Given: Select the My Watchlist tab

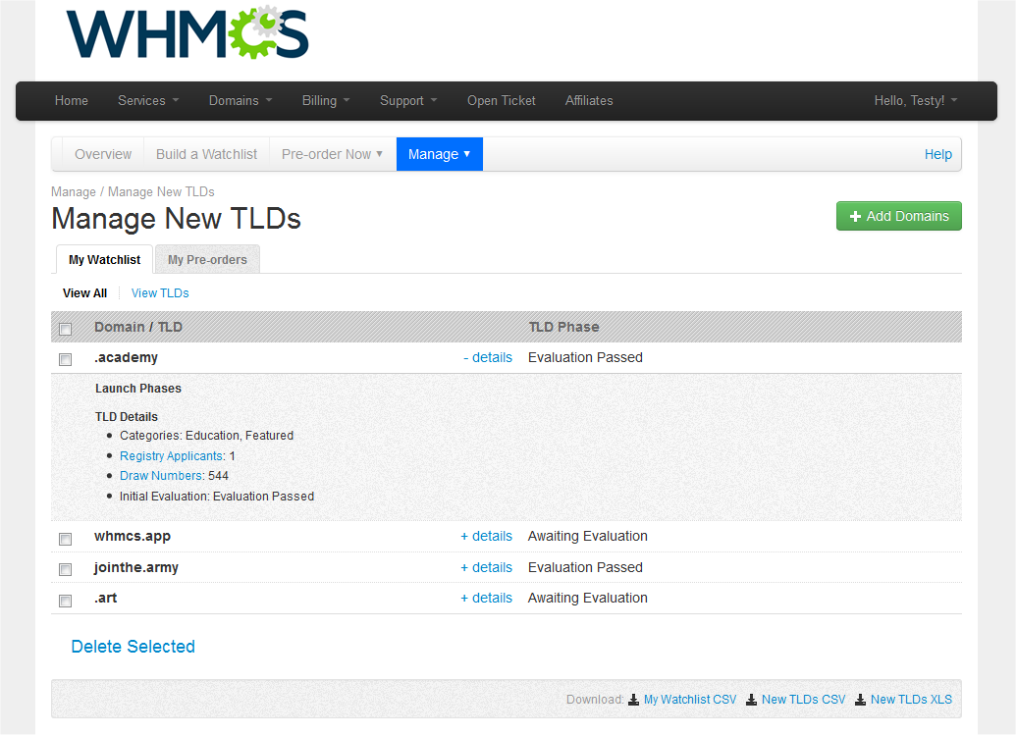Looking at the screenshot, I should [104, 260].
